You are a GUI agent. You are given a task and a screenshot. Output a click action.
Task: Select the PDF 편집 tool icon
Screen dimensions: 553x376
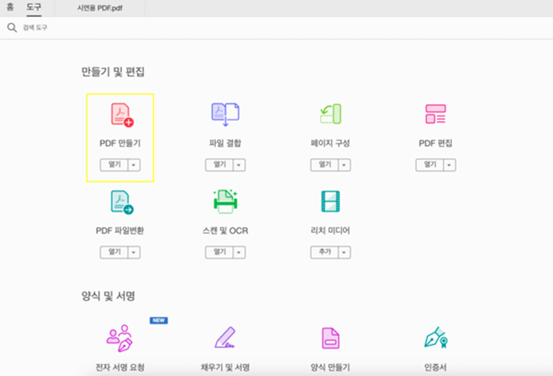tap(436, 114)
